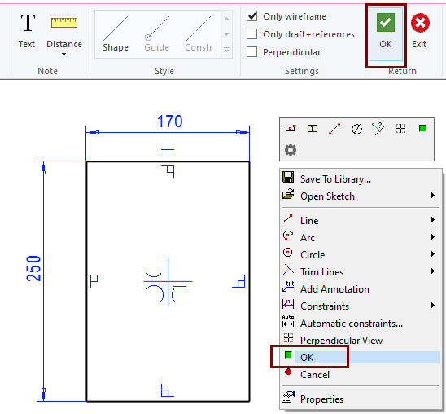The image size is (446, 414).
Task: Expand the Style gallery more arrow
Action: point(227,50)
